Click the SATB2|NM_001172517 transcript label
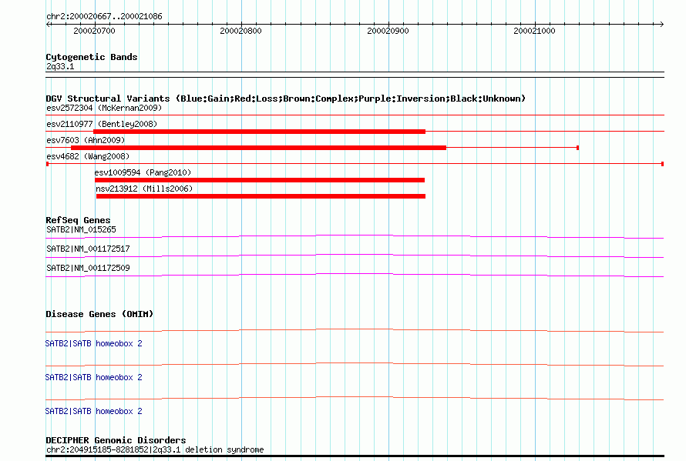This screenshot has width=686, height=461. coord(89,249)
